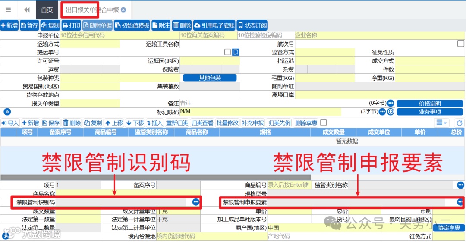Viewport: 466px width, 242px height.
Task: Click the 标记唛码 N/M field
Action: (x=260, y=112)
